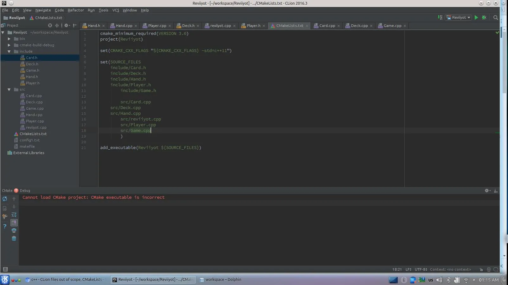Expand the bin folder
Image resolution: width=508 pixels, height=285 pixels.
click(x=9, y=39)
